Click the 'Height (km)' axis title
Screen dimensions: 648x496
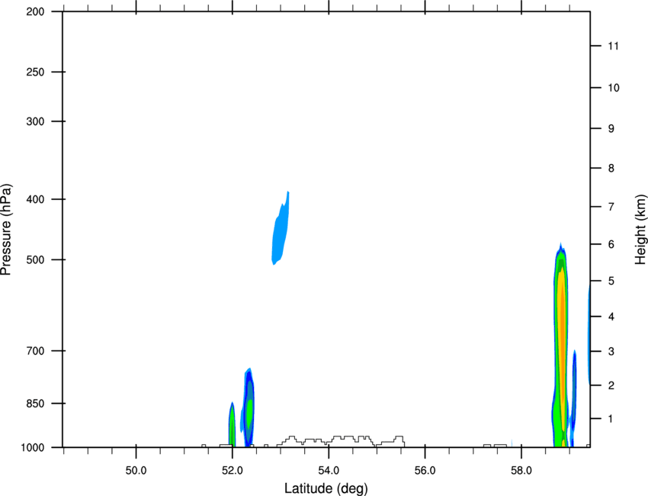(640, 230)
